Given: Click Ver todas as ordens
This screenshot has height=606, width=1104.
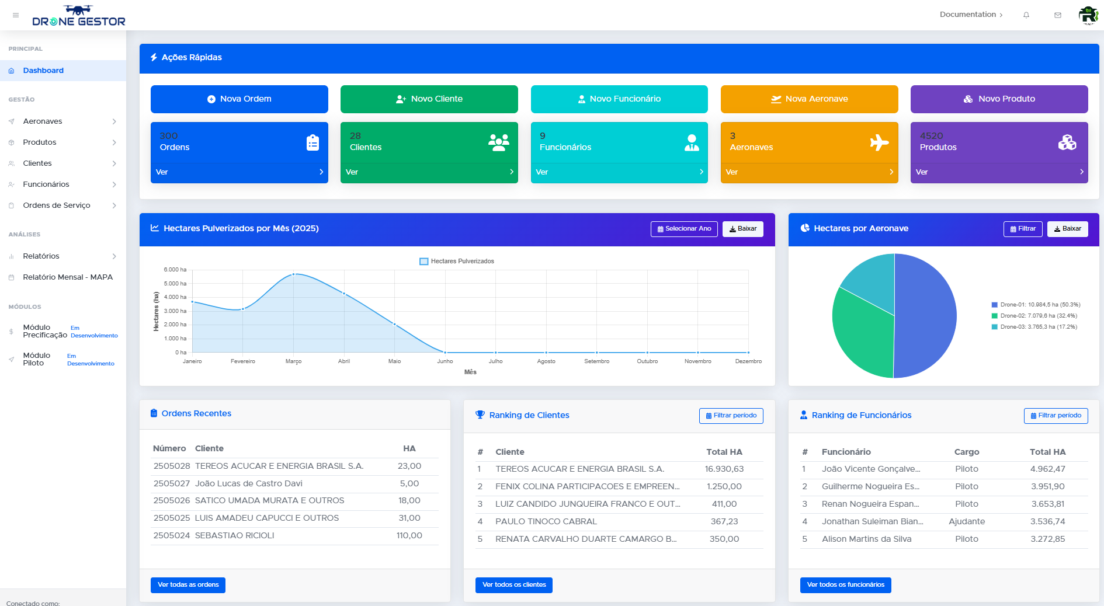Looking at the screenshot, I should [188, 585].
